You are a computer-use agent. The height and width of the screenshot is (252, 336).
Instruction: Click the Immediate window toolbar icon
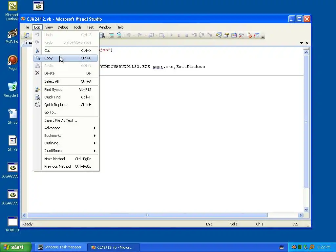click(257, 35)
